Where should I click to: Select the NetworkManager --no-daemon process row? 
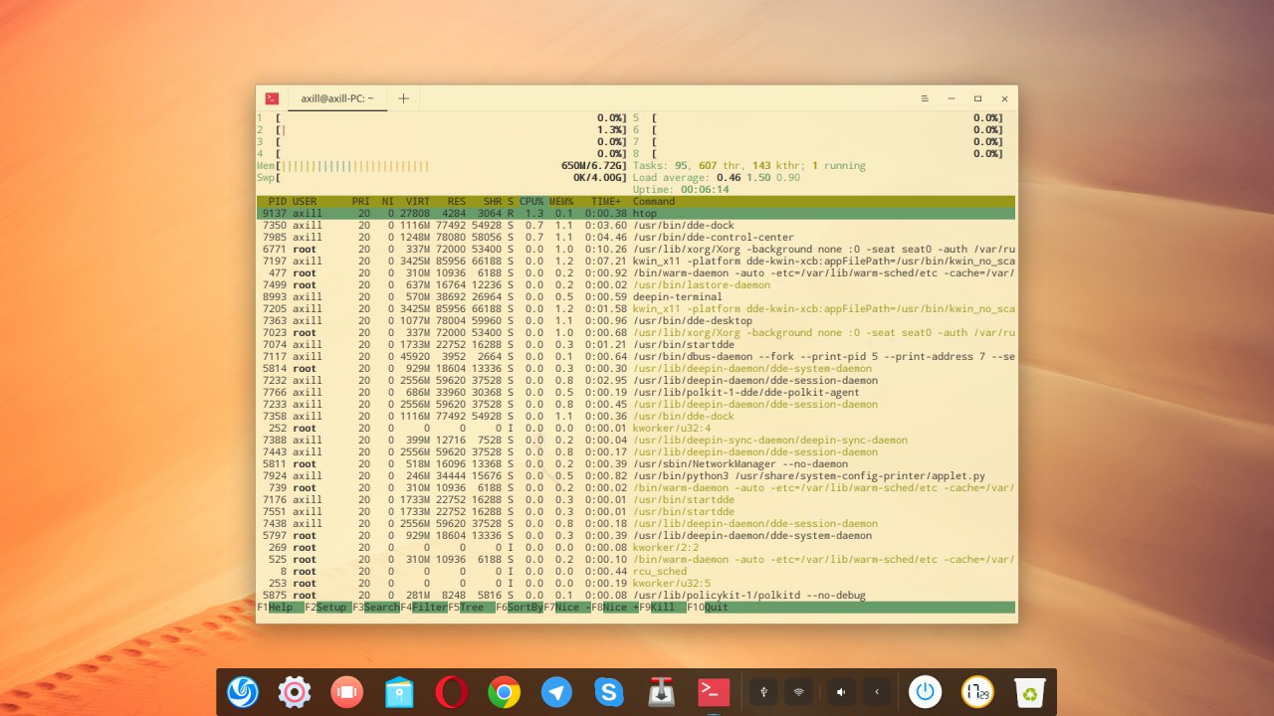(636, 464)
